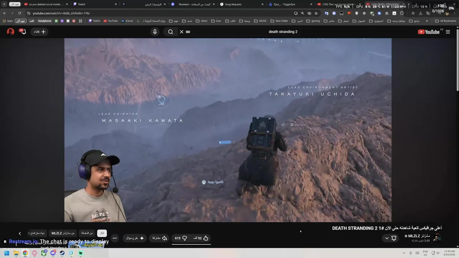
Task: Open the love bookmarks folder
Action: (216, 21)
